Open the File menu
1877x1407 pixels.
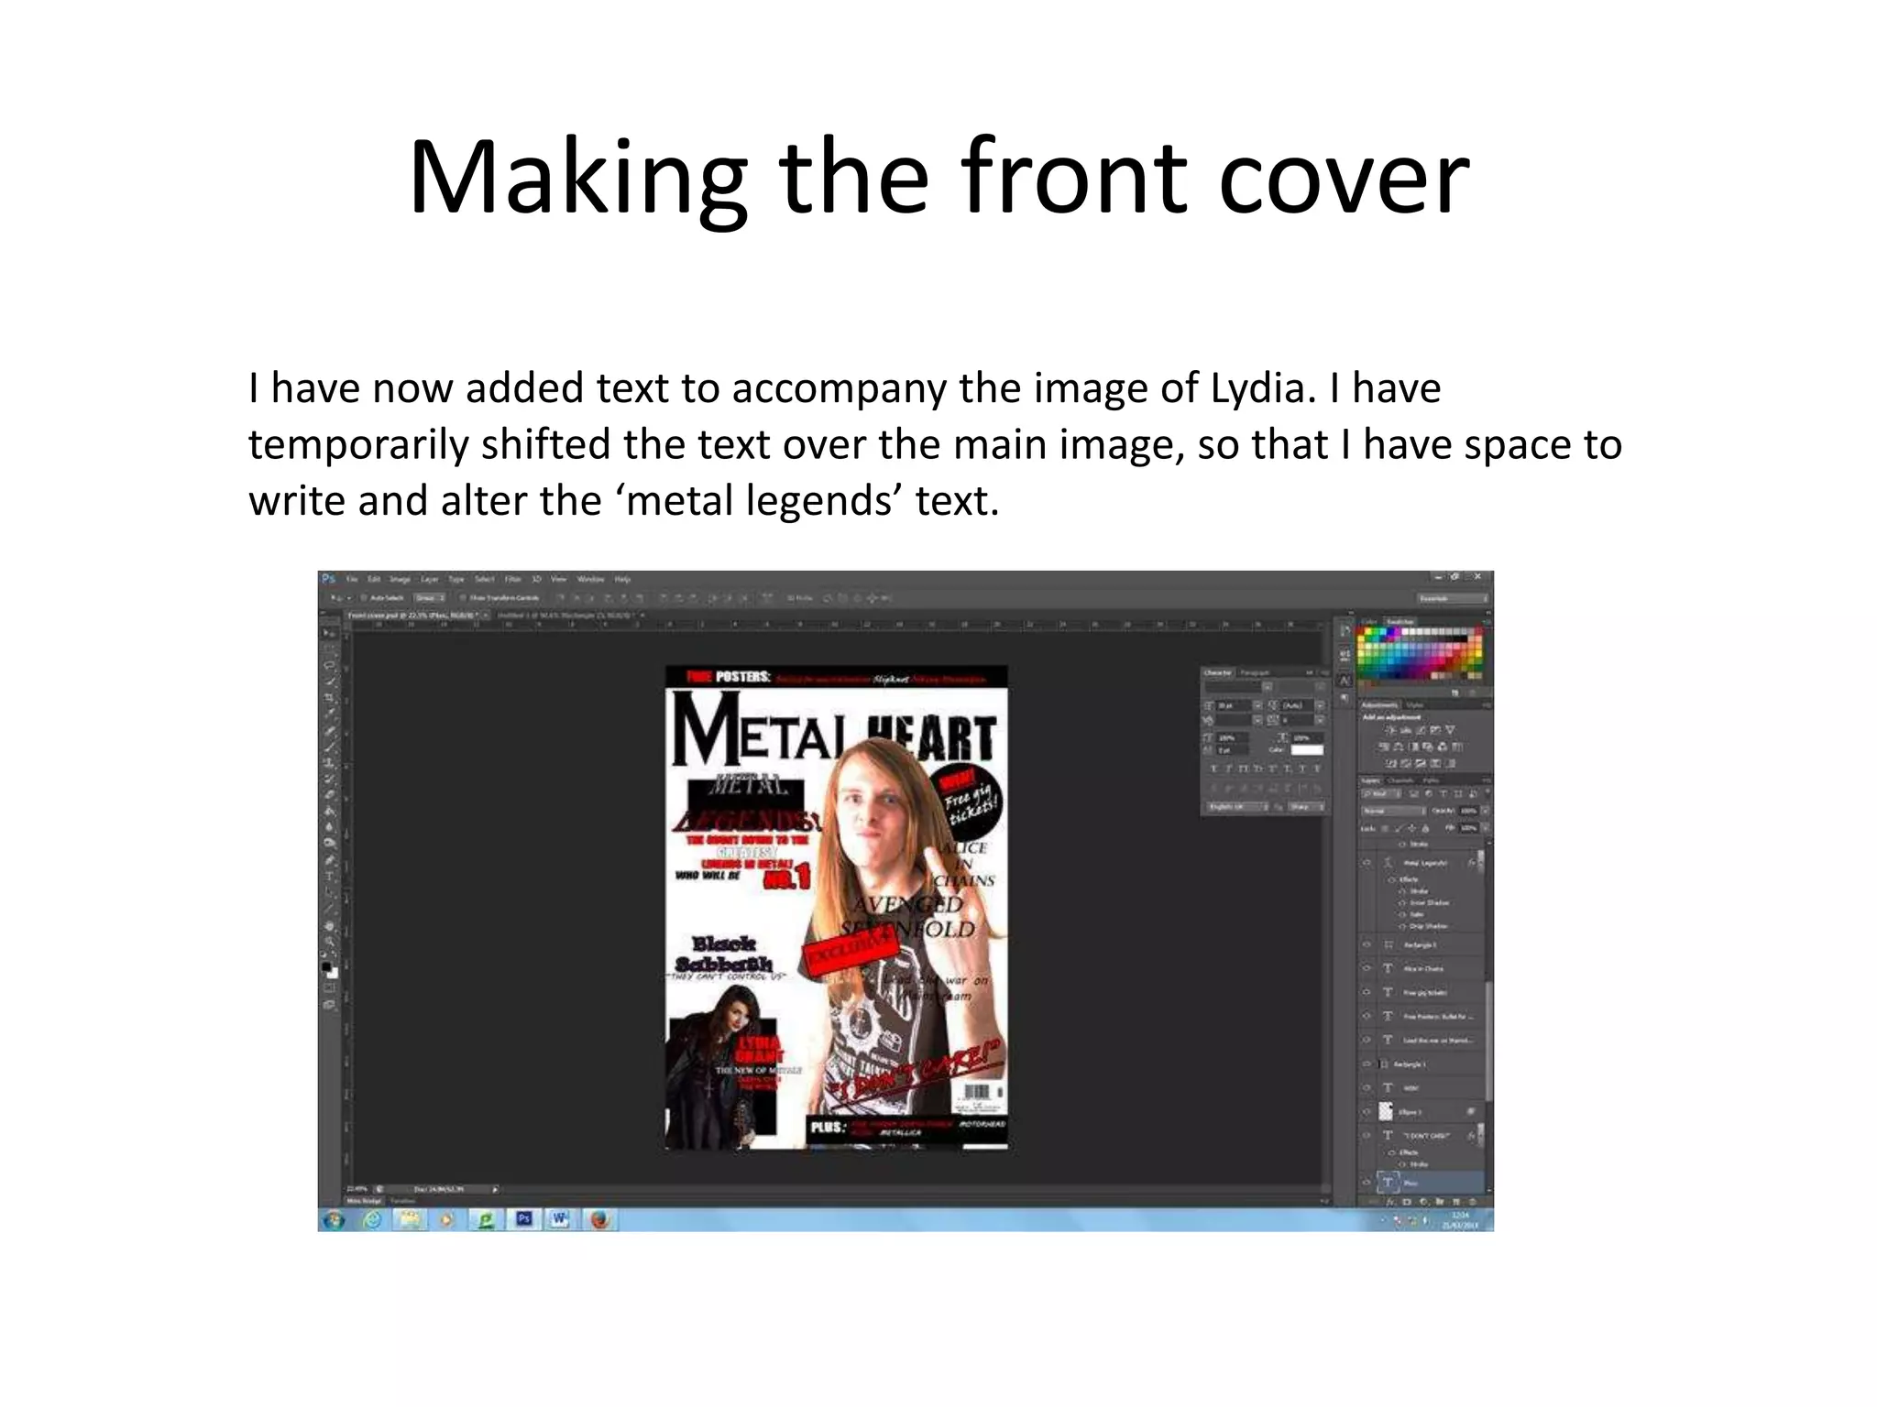click(352, 579)
